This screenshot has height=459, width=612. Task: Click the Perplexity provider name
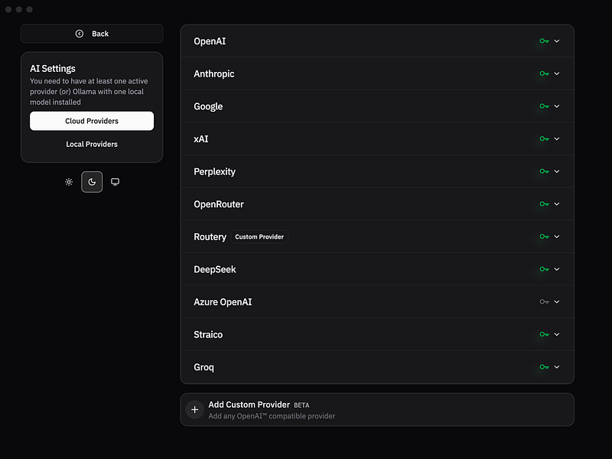click(214, 171)
